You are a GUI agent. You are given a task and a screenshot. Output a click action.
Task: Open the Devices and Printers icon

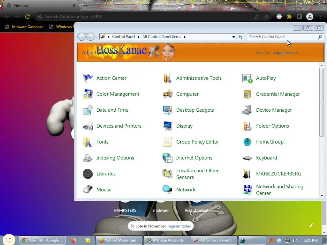87,126
